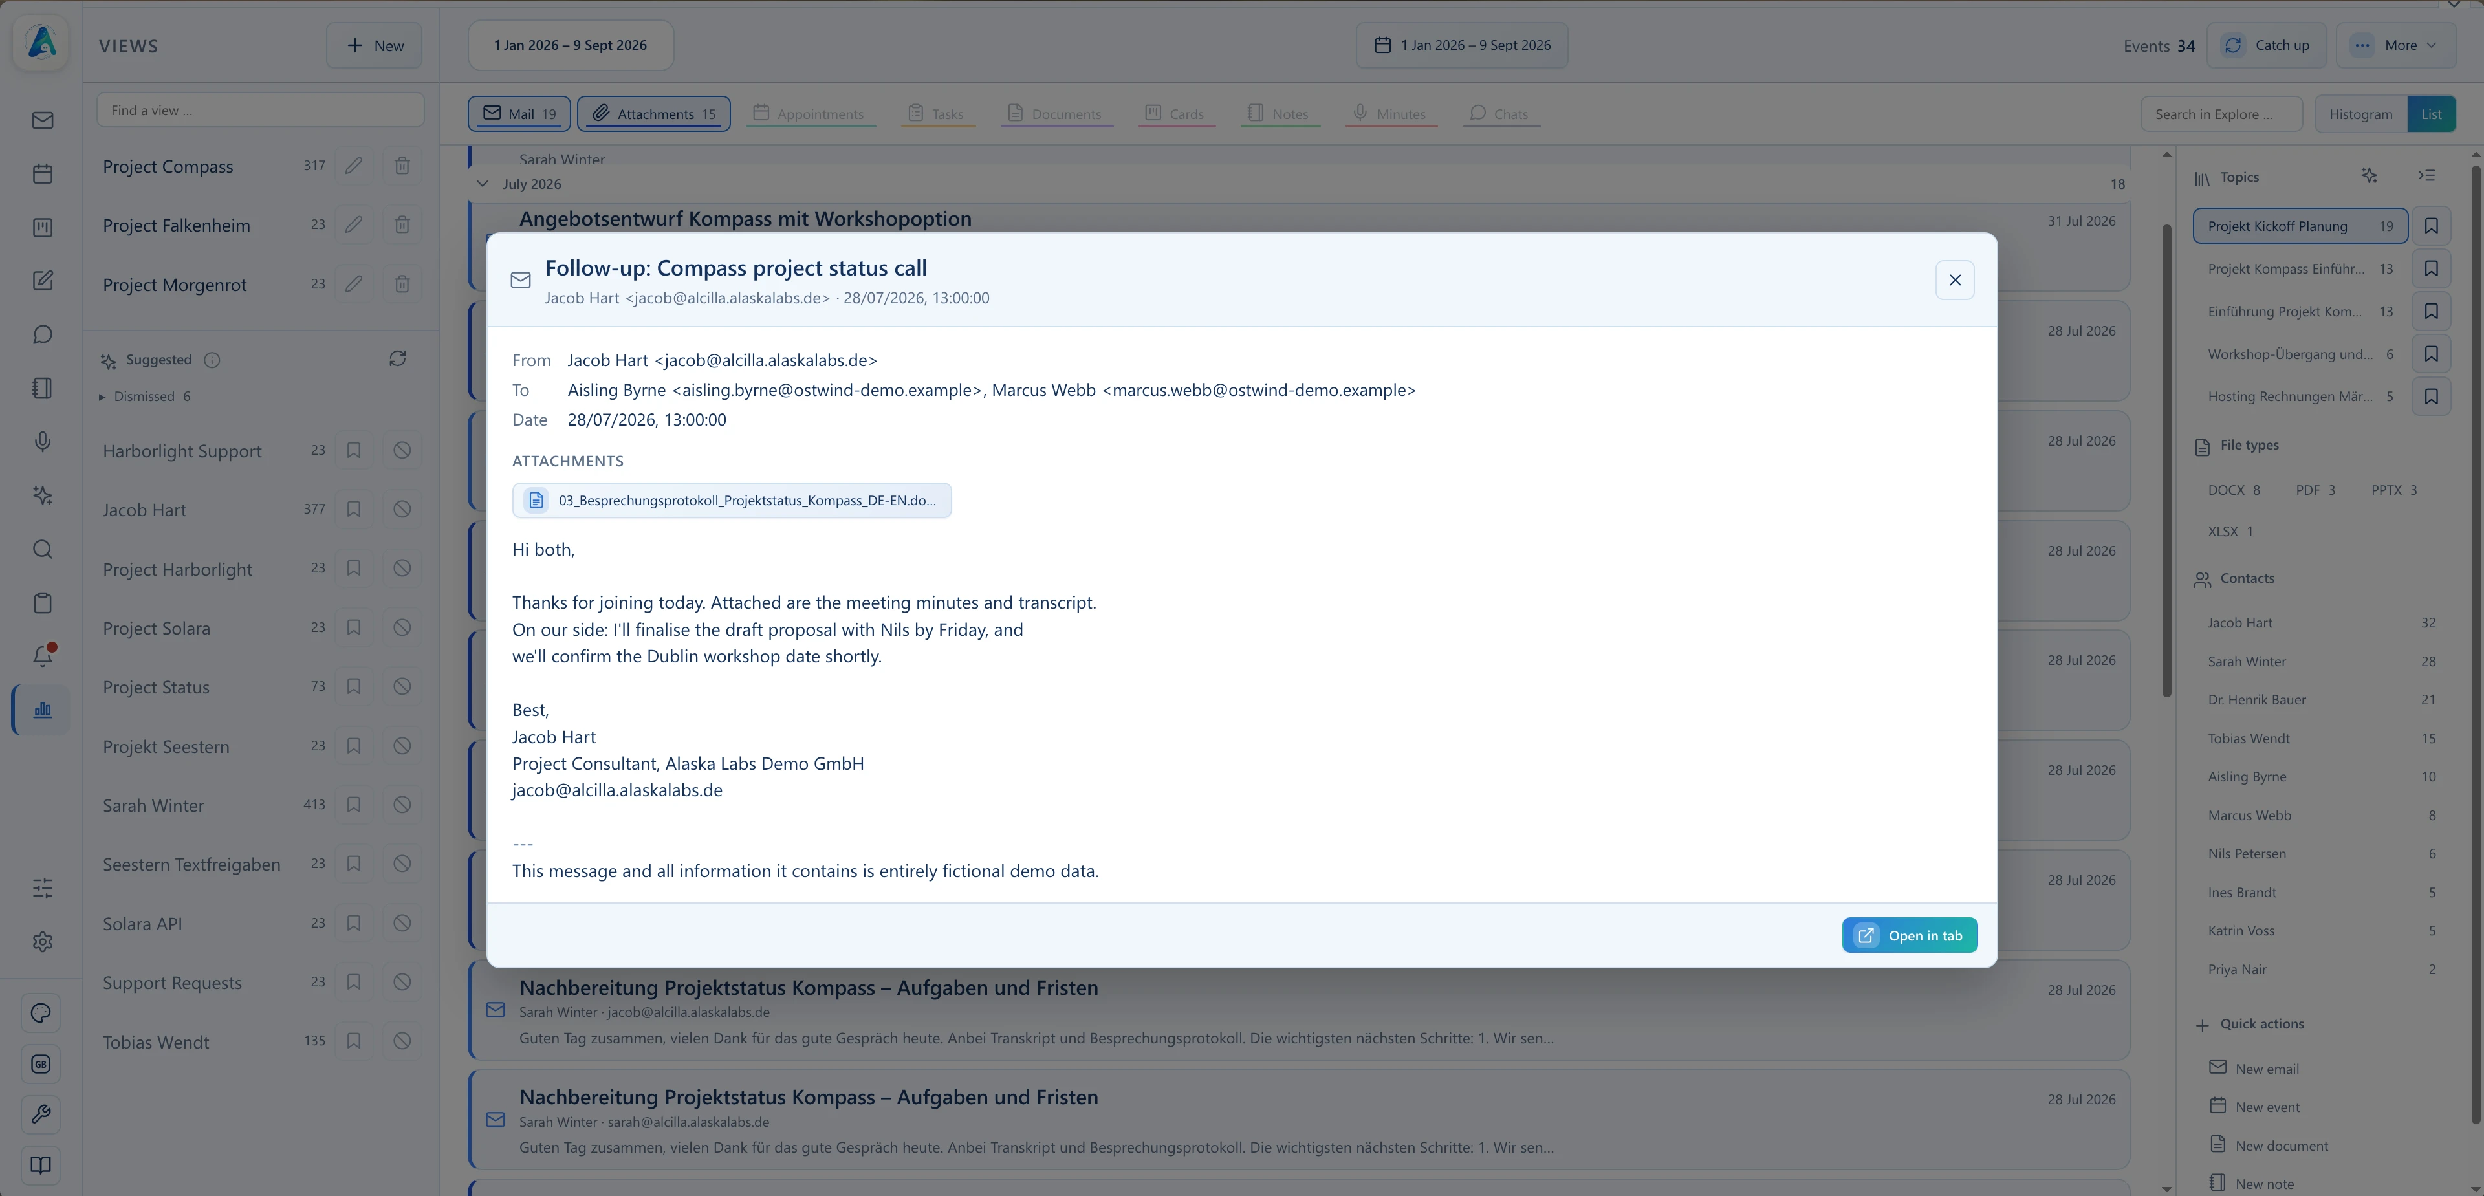The width and height of the screenshot is (2484, 1196).
Task: Close the email preview dialog
Action: [1955, 279]
